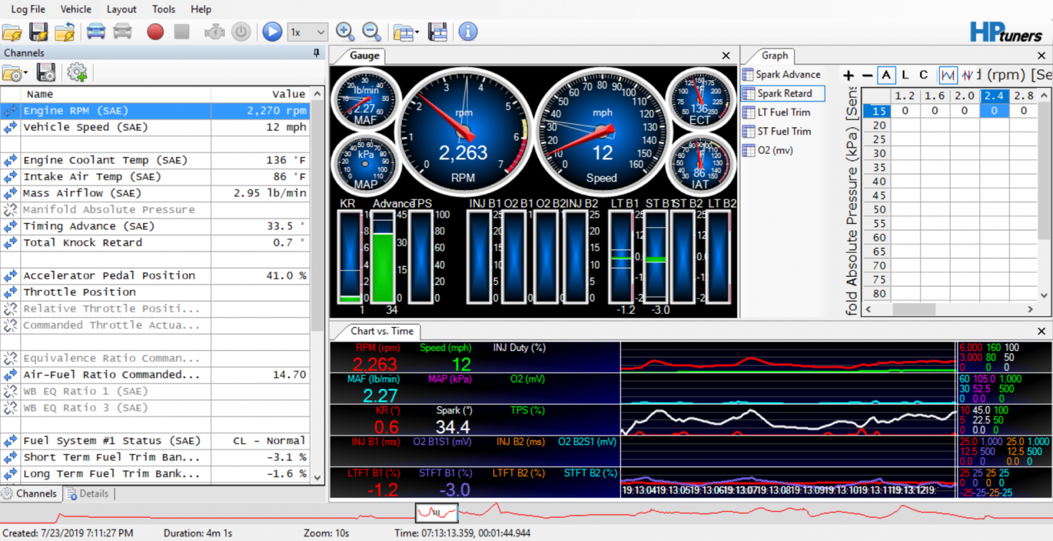Viewport: 1053px width, 541px height.
Task: Toggle the C mode in graph toolbar
Action: (923, 75)
